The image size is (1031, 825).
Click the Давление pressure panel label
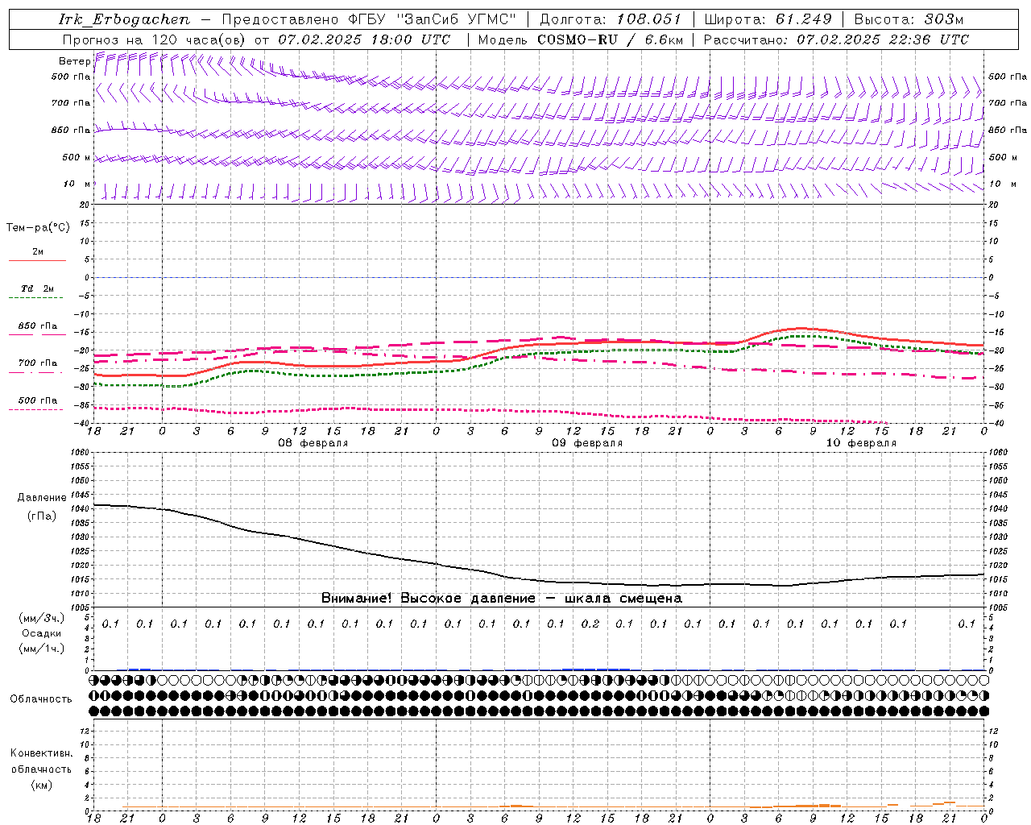coord(41,498)
